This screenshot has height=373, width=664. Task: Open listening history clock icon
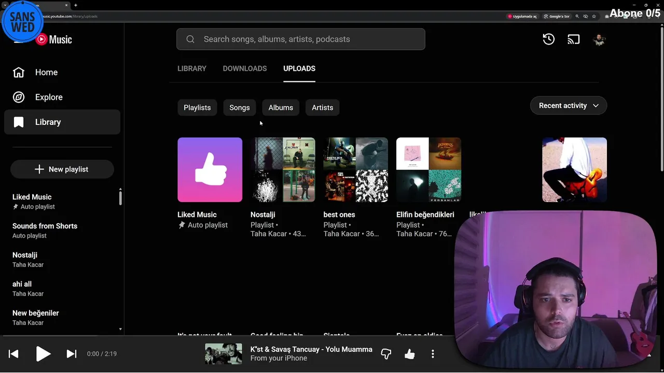548,39
